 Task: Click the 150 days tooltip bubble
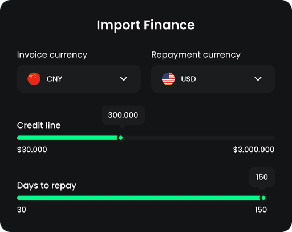[262, 177]
